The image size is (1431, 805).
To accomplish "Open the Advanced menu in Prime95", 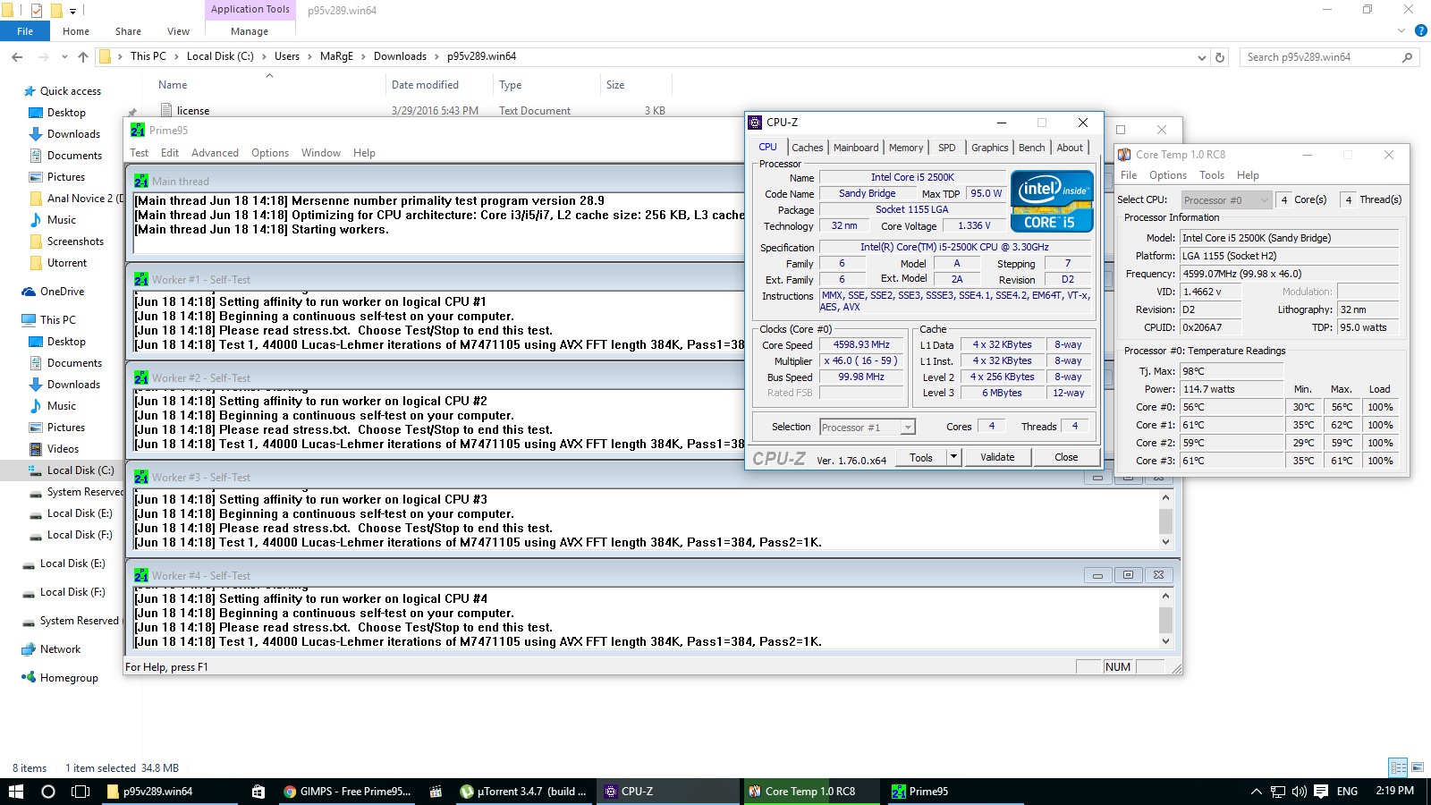I will [x=215, y=153].
